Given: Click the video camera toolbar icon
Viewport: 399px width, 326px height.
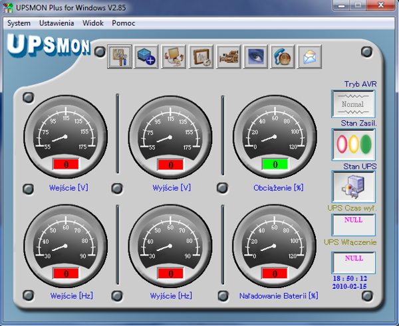Looking at the screenshot, I should tap(229, 56).
